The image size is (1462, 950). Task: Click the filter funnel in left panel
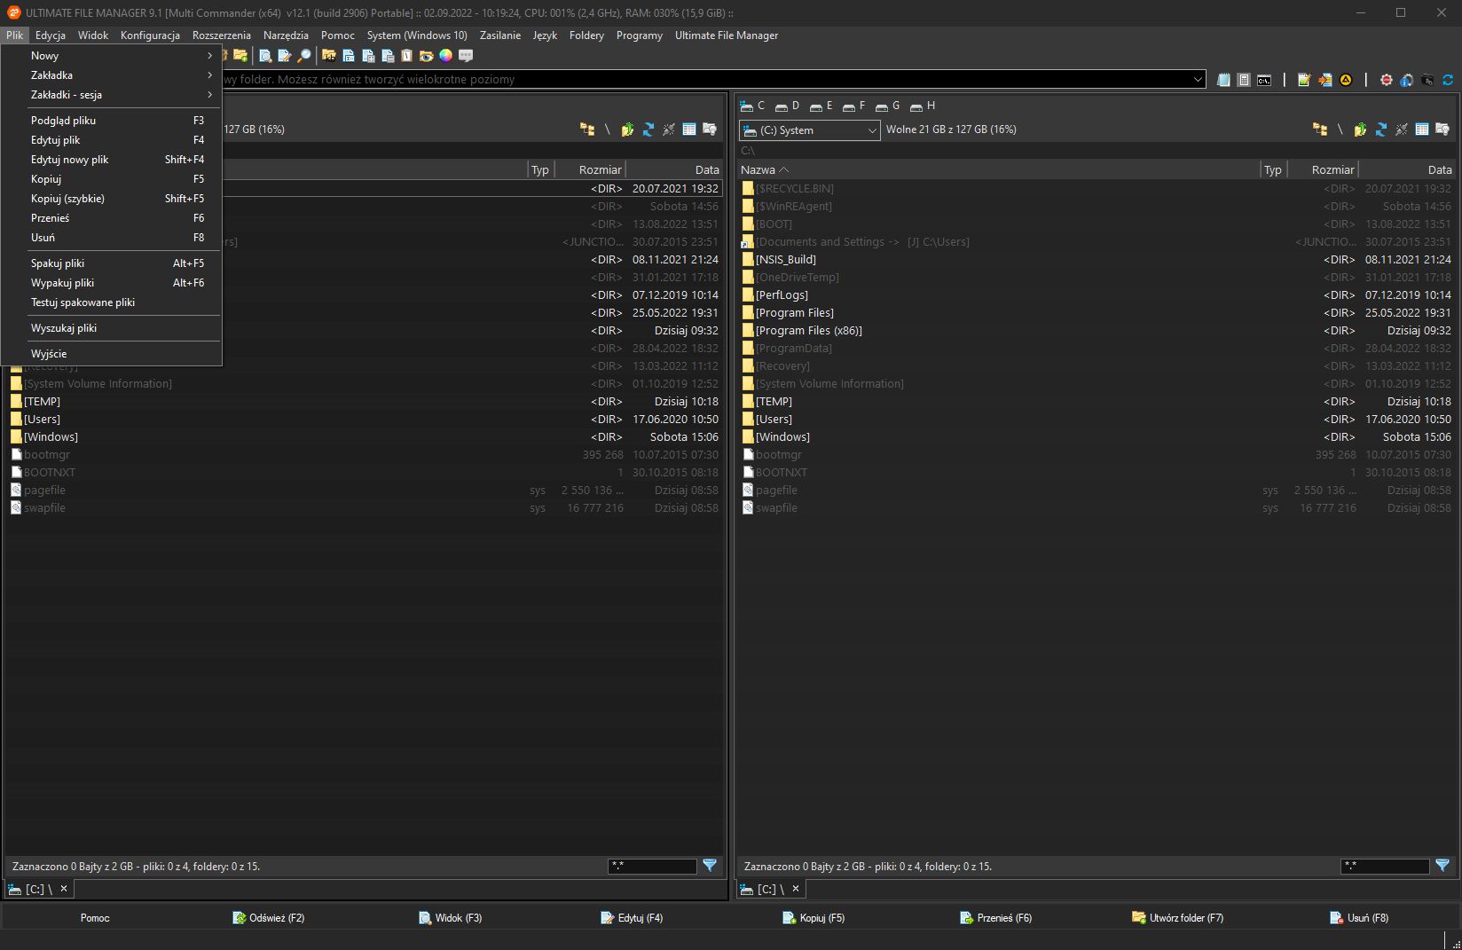710,866
